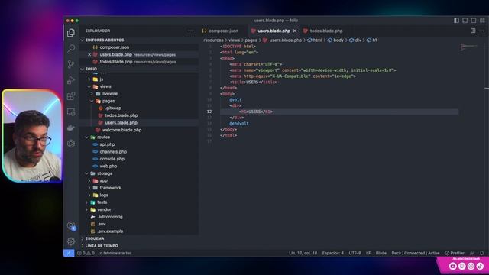Open the Explorer view in activity bar
The width and height of the screenshot is (489, 275).
tap(71, 33)
